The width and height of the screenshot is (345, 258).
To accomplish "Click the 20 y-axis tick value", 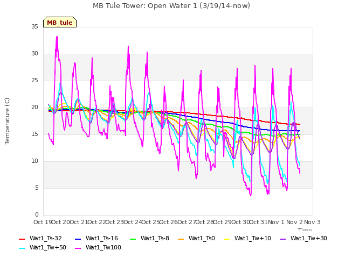I will 34,107.
